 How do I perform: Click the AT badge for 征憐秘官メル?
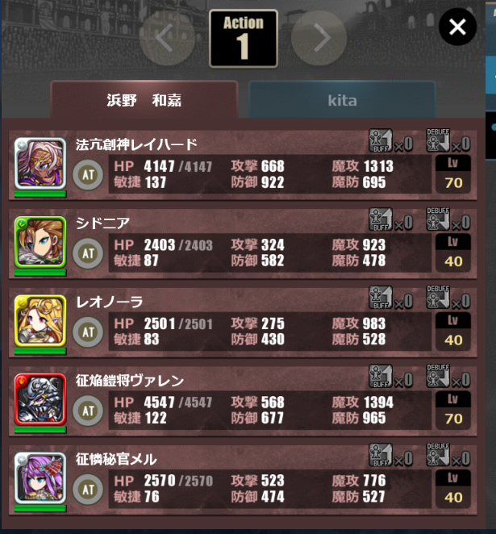coord(88,490)
